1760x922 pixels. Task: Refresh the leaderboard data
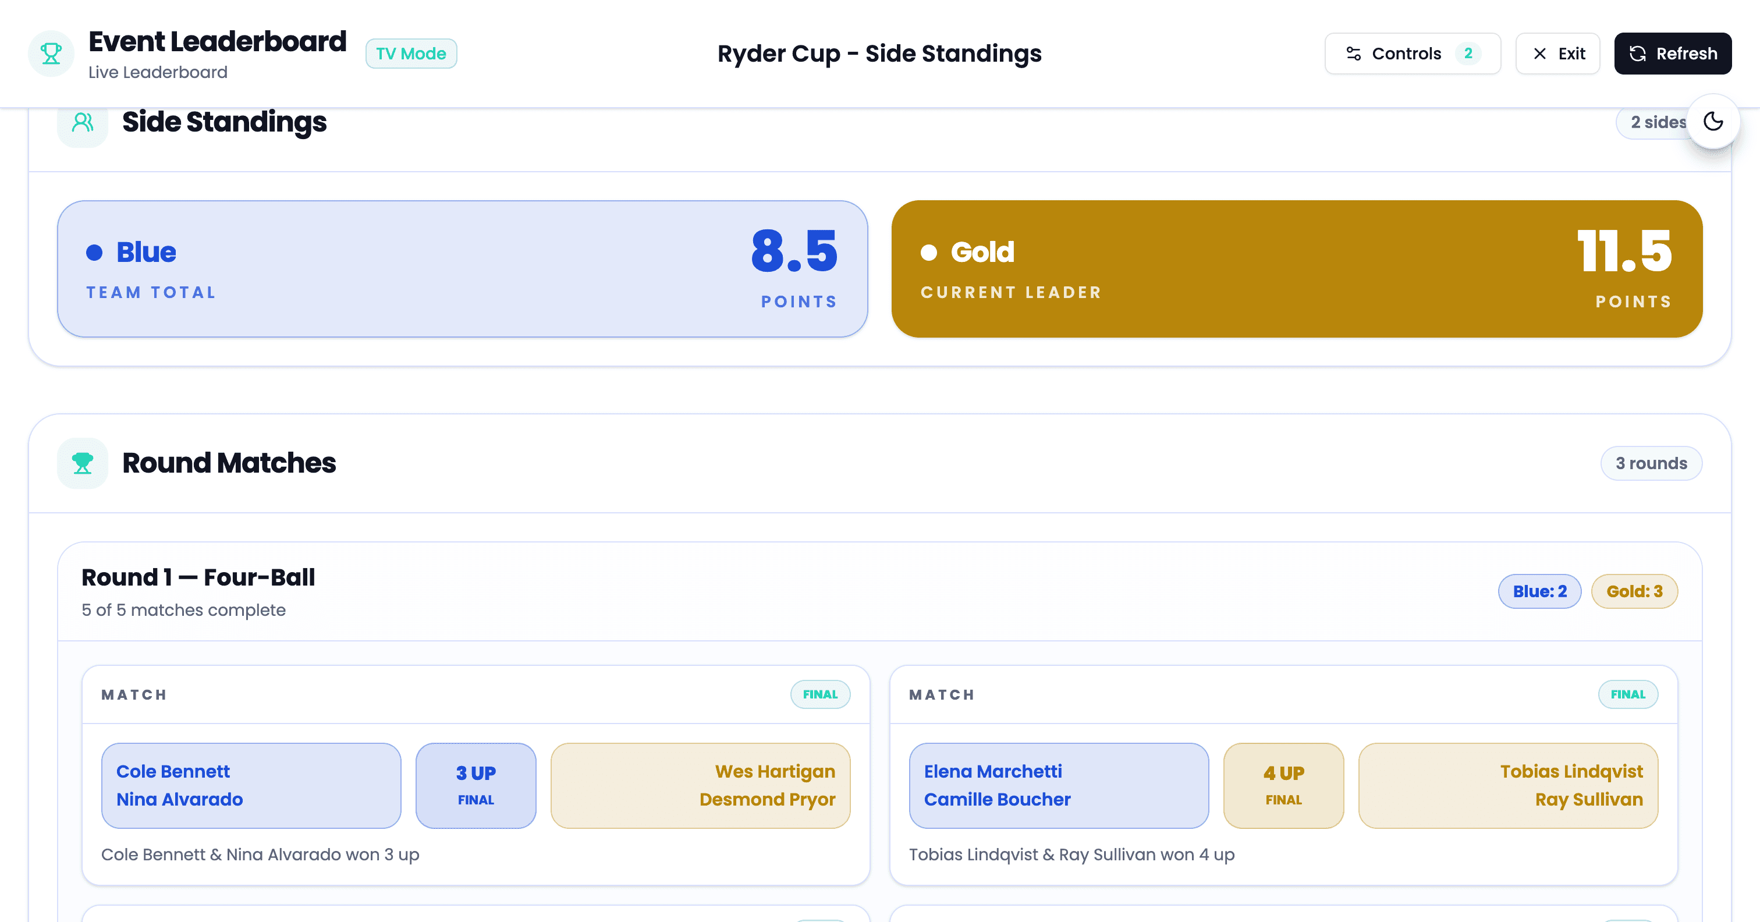click(x=1673, y=54)
